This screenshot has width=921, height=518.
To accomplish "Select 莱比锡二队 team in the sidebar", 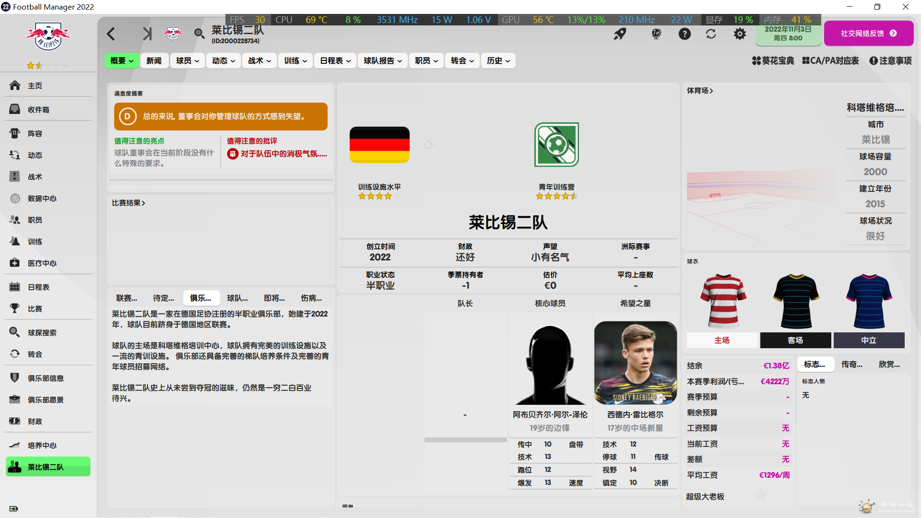I will (48, 467).
